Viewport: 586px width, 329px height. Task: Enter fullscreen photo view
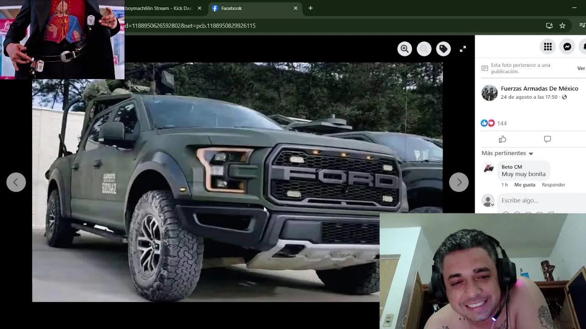click(x=463, y=49)
